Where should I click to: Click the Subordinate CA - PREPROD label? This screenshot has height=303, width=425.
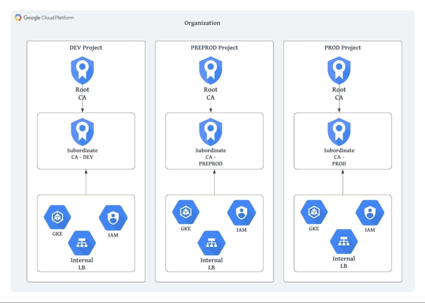(210, 157)
